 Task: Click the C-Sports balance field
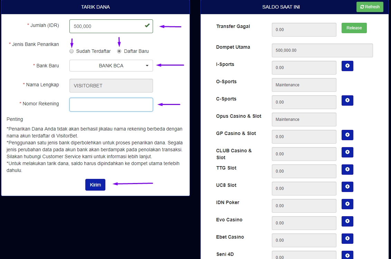coord(304,102)
